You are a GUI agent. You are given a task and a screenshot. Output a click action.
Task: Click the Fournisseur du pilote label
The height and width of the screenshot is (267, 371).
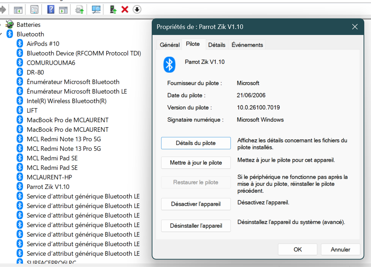coord(195,83)
